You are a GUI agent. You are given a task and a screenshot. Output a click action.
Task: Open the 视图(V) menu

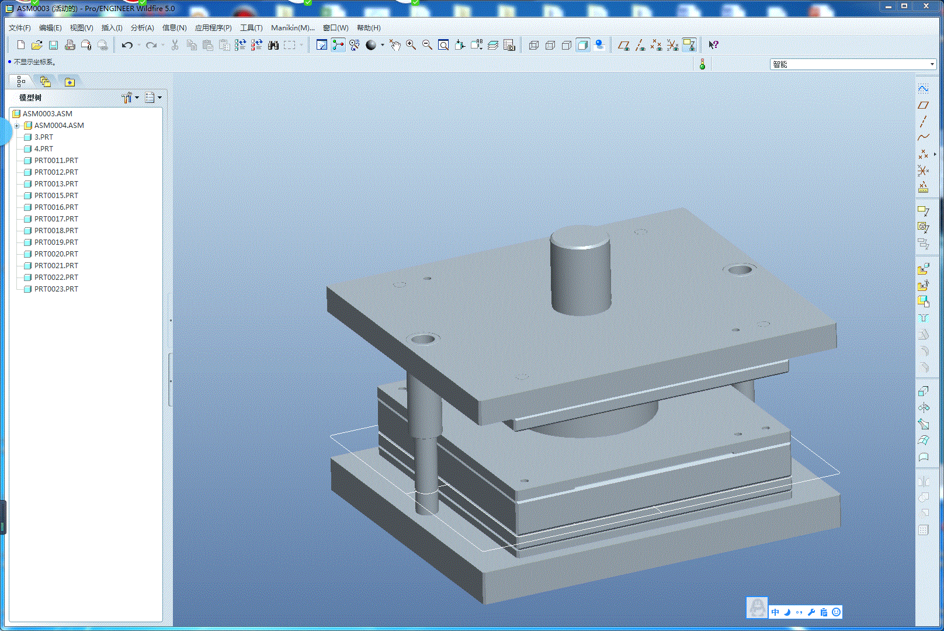[81, 27]
